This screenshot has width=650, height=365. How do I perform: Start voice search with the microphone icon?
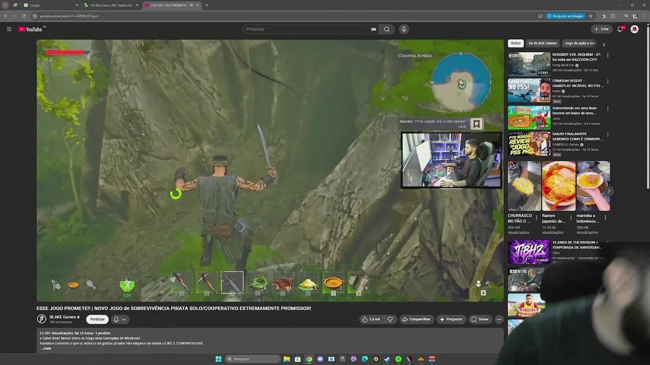[404, 29]
